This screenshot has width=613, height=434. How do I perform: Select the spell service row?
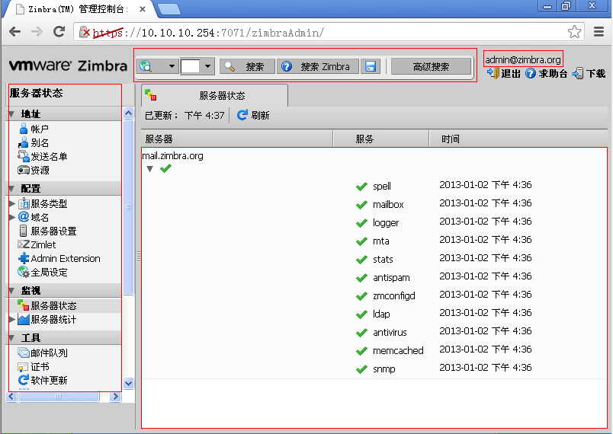(x=374, y=186)
